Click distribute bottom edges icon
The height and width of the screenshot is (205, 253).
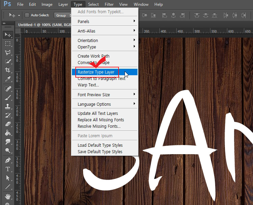point(214,15)
